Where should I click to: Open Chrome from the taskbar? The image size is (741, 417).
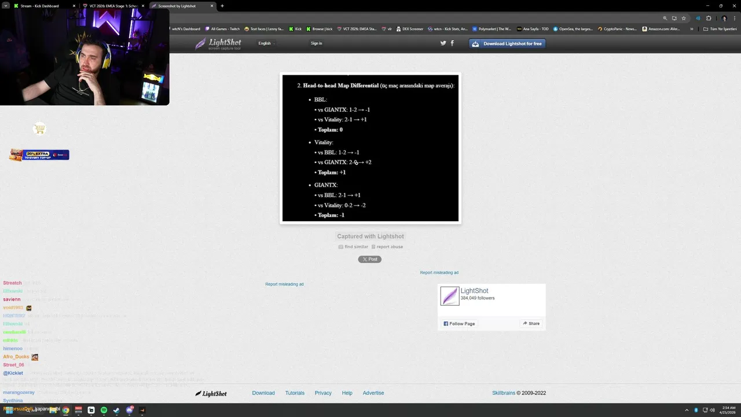tap(66, 410)
